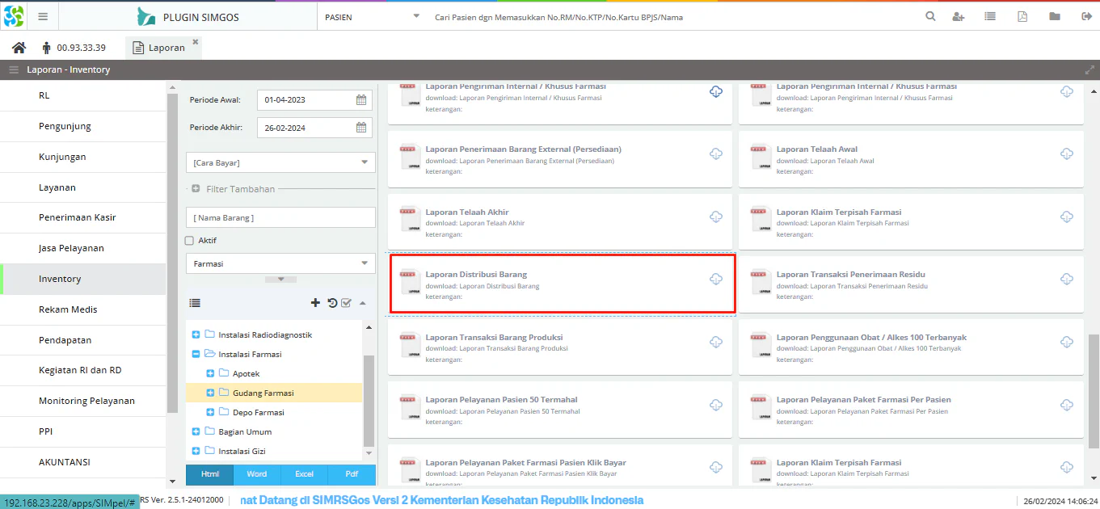
Task: Click the logout arrow icon
Action: (x=1086, y=16)
